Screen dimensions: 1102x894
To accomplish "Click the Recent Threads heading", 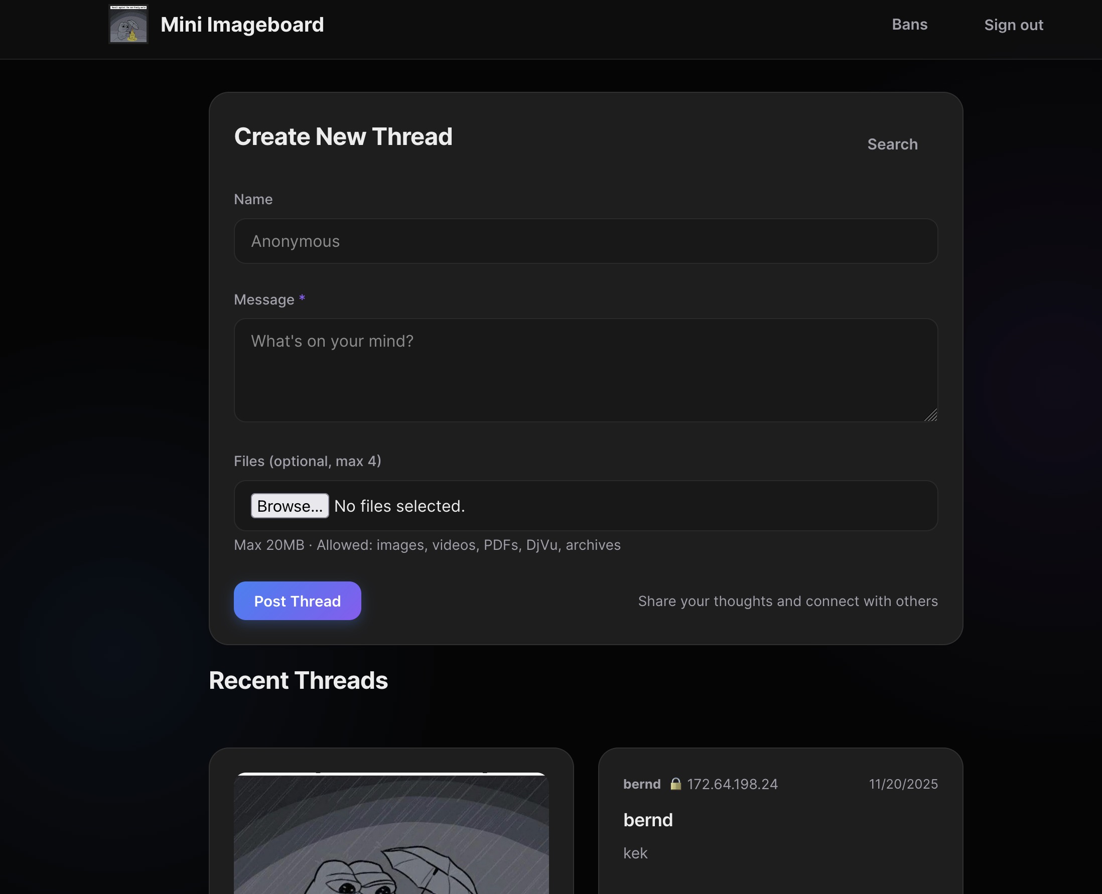I will pos(298,680).
